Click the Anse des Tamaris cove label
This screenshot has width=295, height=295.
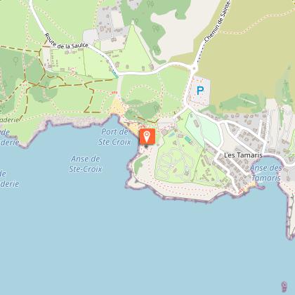click(x=266, y=173)
